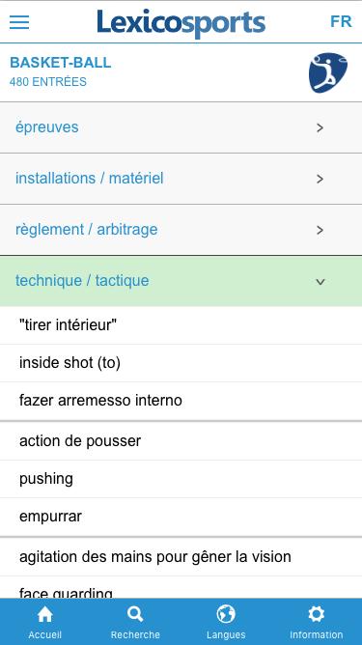Screen dimensions: 362x645
Task: Select the "tirer intérieur" entry
Action: [181, 325]
